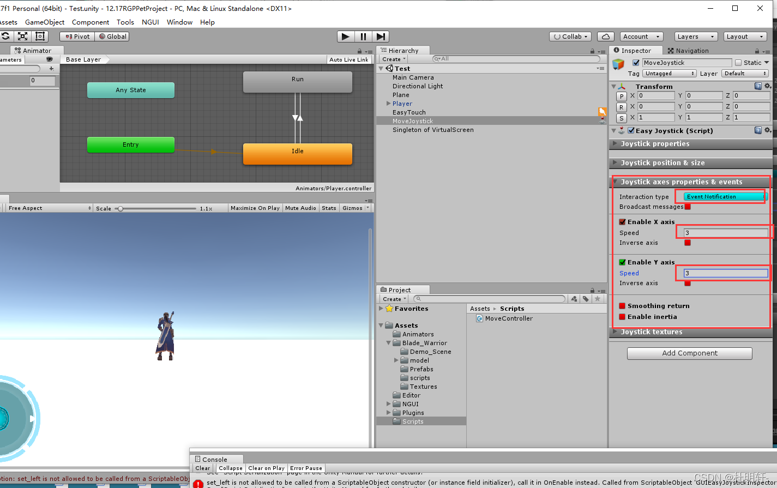Screen dimensions: 777x488
Task: Open the Layout dropdown
Action: (x=745, y=37)
